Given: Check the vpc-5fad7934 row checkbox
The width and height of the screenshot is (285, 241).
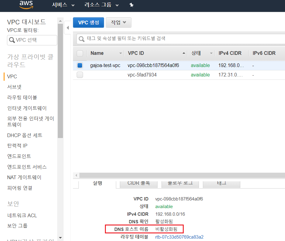Looking at the screenshot, I should pyautogui.click(x=80, y=75).
